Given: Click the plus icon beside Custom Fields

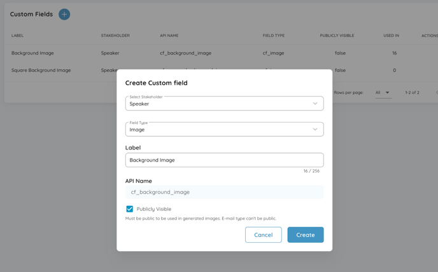Looking at the screenshot, I should 64,14.
